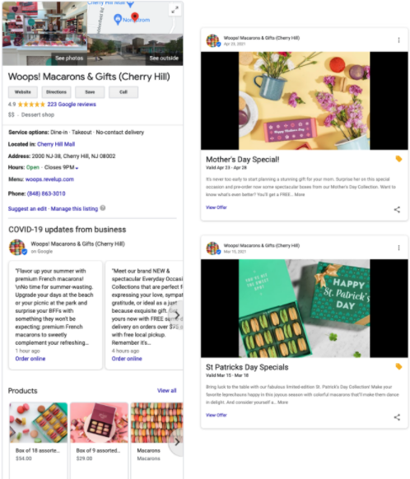This screenshot has height=479, width=410.
Task: Click the help icon beside Manage this listing
Action: click(x=103, y=208)
